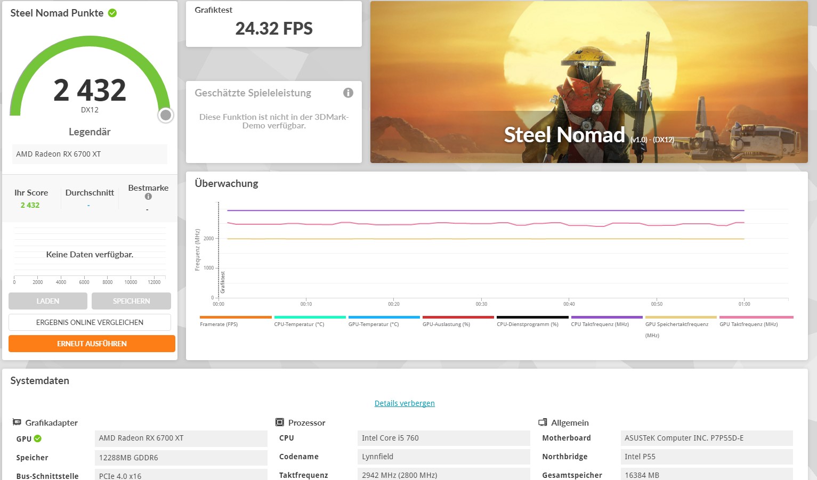Viewport: 817px width, 480px height.
Task: Click the Allgemein computer icon
Action: 543,422
